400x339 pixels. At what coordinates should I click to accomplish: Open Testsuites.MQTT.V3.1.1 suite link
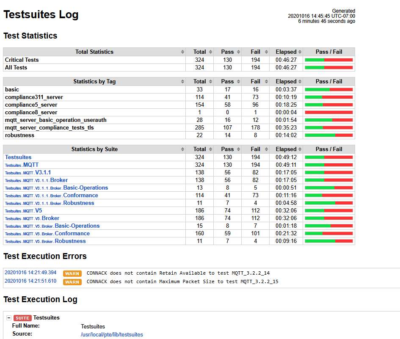pyautogui.click(x=43, y=172)
